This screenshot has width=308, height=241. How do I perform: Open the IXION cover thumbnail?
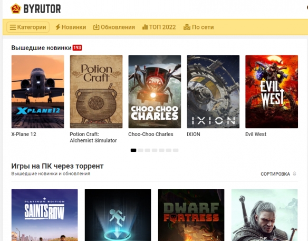[x=213, y=92]
